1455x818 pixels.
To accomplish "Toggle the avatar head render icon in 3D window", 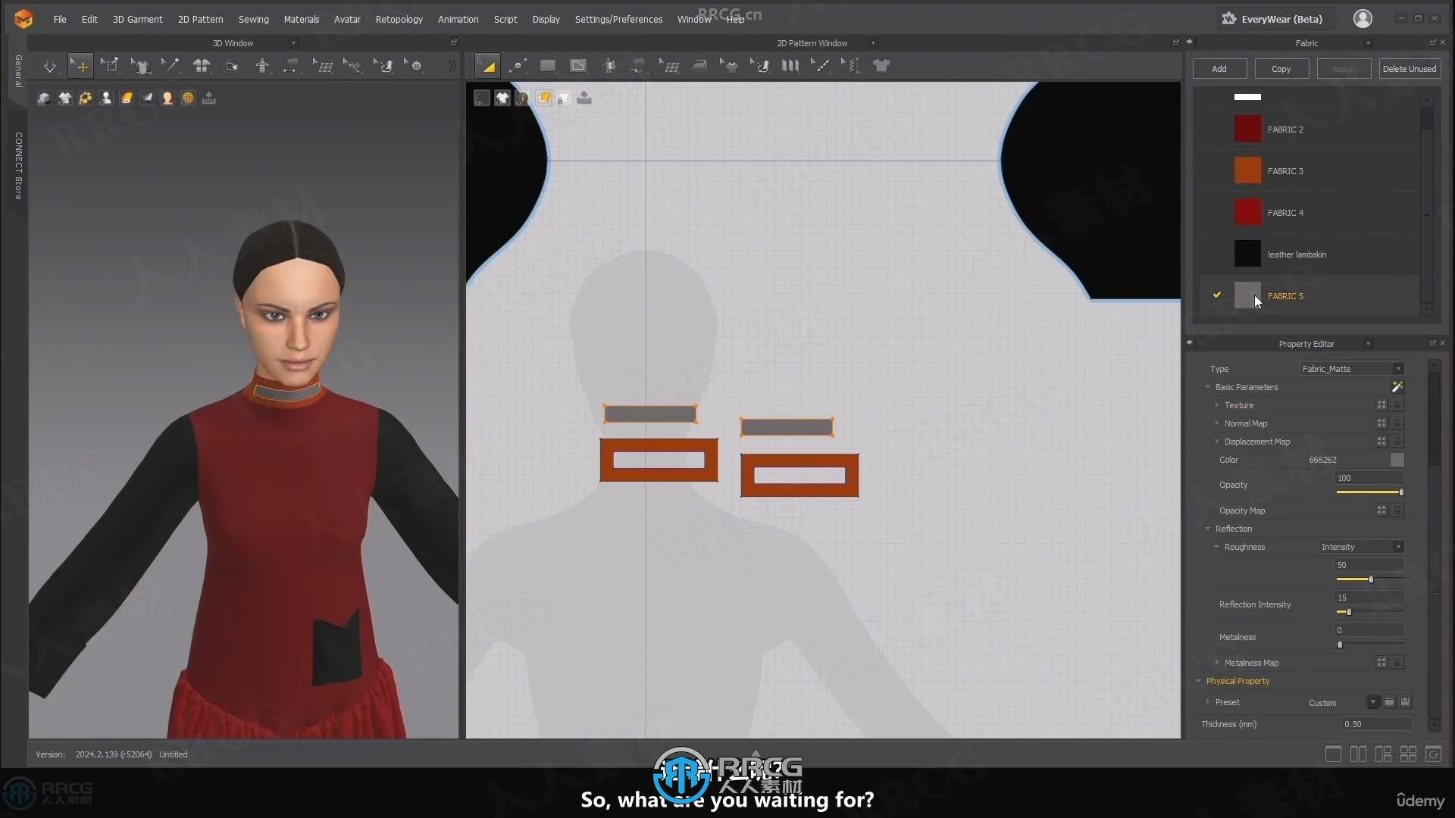I will tap(167, 98).
